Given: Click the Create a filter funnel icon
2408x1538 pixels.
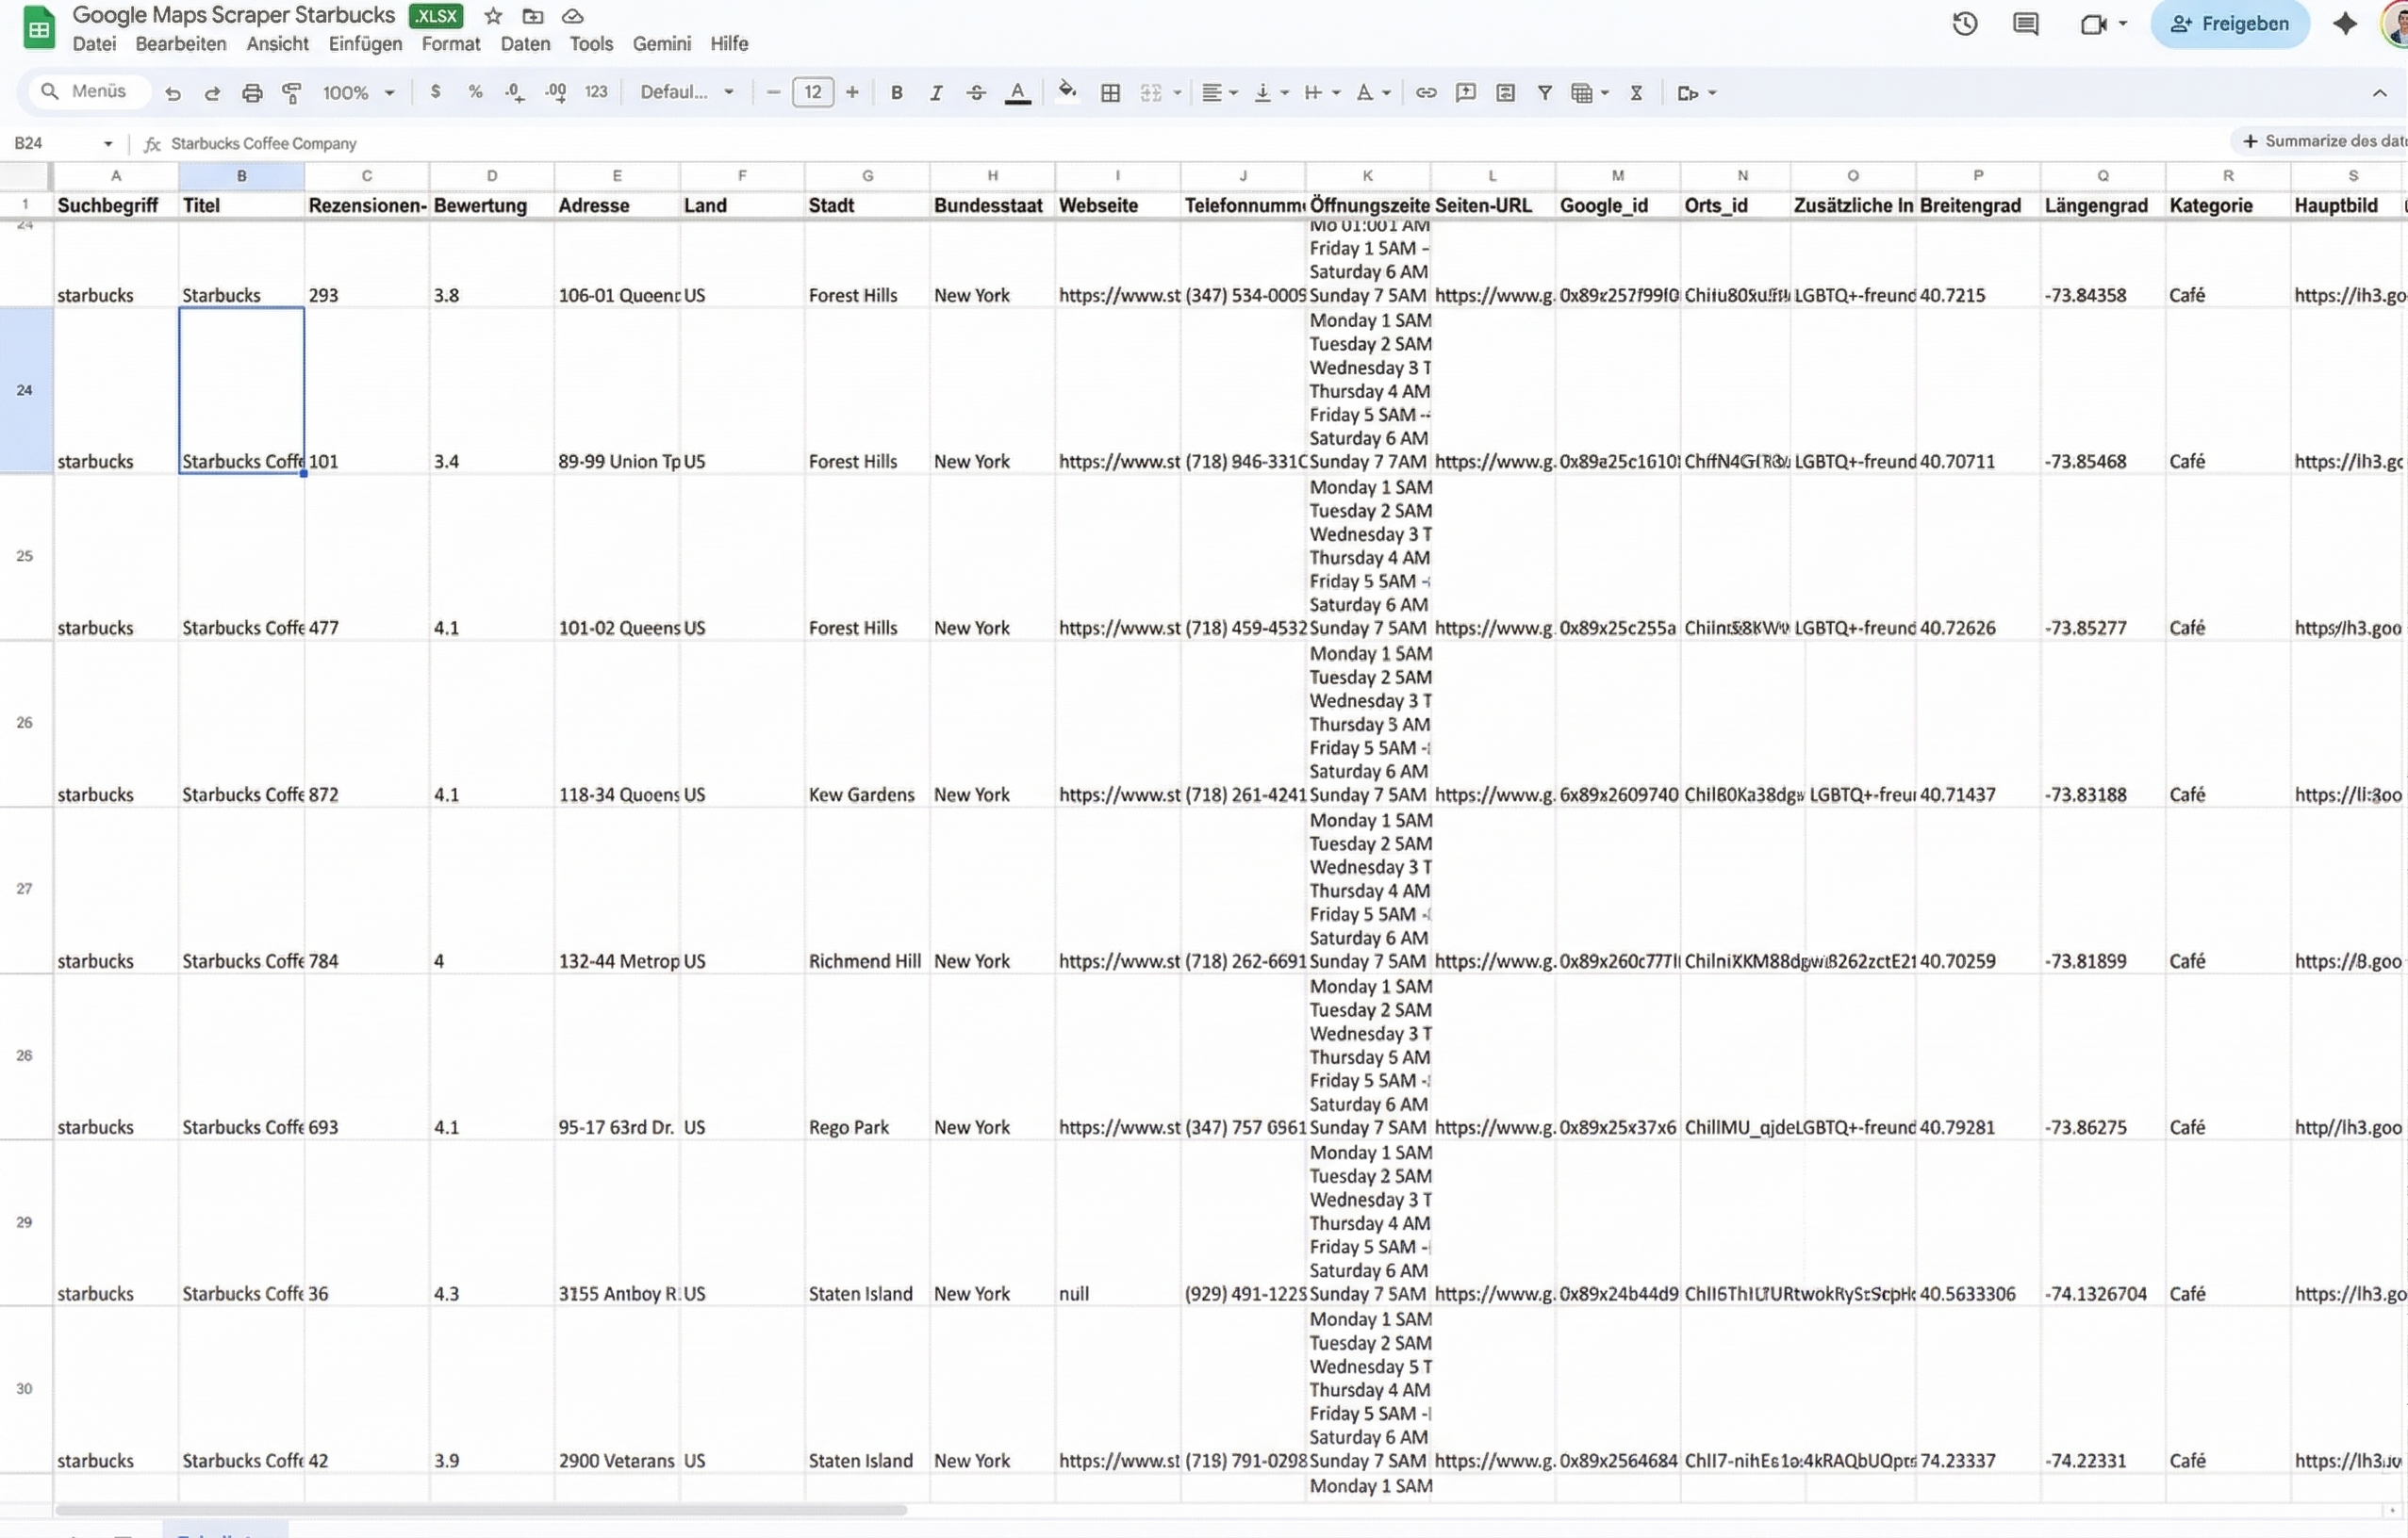Looking at the screenshot, I should [1544, 93].
